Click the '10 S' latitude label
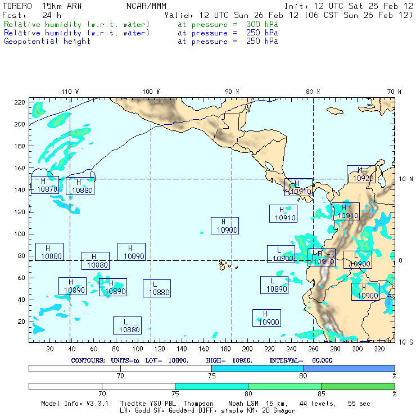This screenshot has height=416, width=416. pyautogui.click(x=406, y=342)
